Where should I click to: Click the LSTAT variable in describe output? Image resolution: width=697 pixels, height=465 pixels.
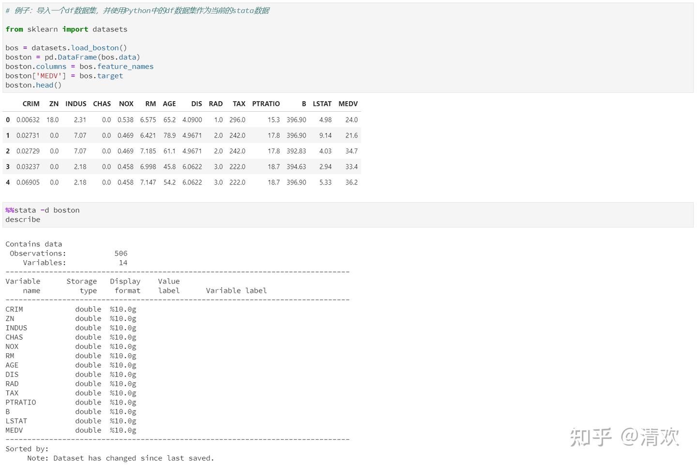16,420
